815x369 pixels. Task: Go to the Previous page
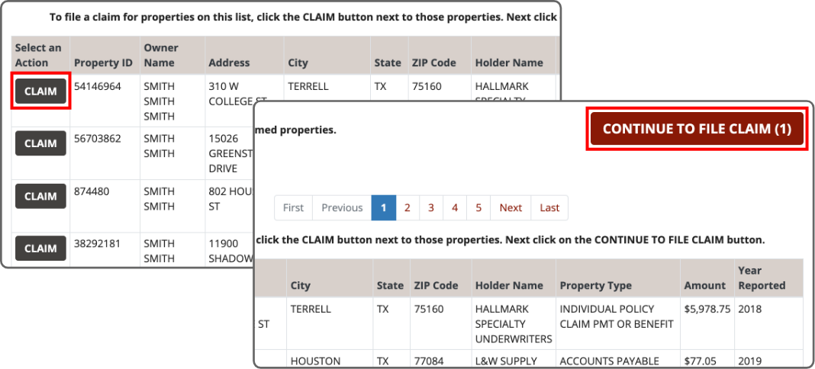[x=342, y=207]
